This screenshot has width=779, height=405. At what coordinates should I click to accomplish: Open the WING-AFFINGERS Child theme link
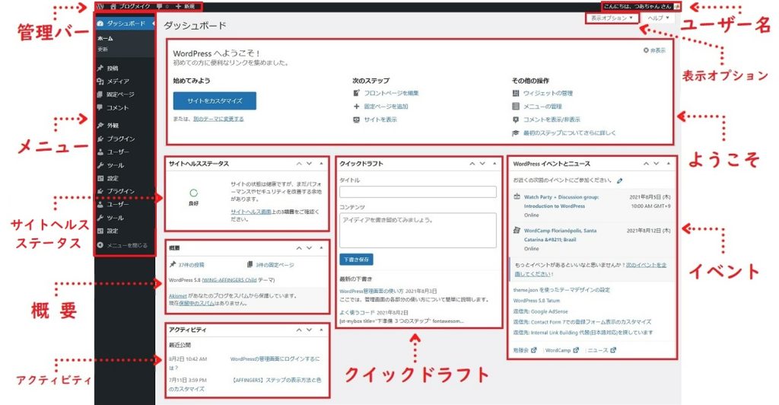(x=230, y=280)
